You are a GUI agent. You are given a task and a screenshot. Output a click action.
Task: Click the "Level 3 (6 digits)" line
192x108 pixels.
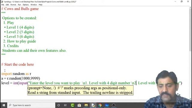[x=20, y=37]
